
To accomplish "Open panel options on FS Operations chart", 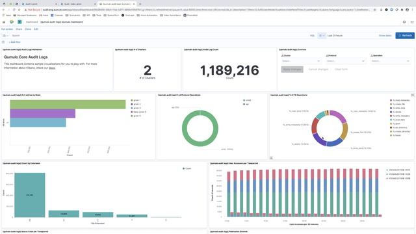I will click(x=412, y=95).
